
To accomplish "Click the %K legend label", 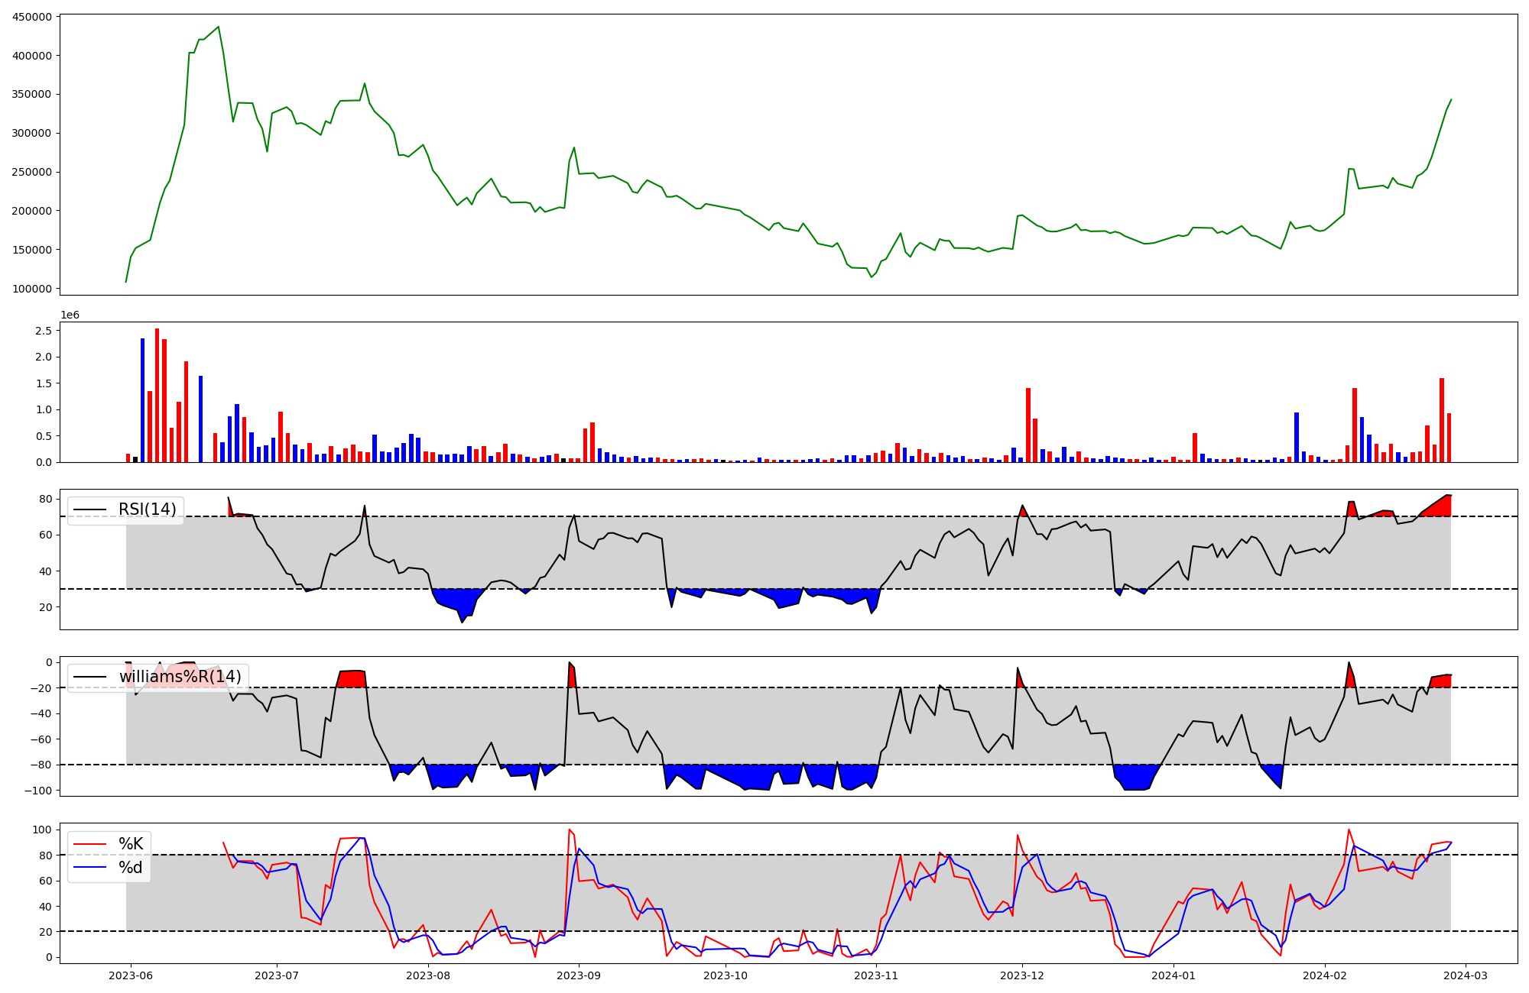I will 131,844.
